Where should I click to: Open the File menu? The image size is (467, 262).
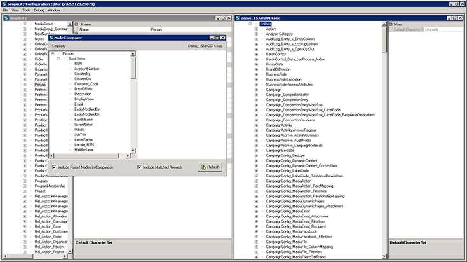click(x=5, y=10)
